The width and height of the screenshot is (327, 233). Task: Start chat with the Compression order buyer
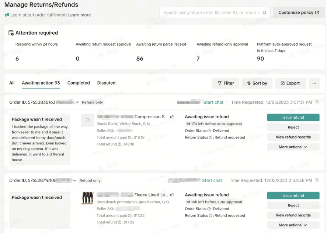(x=213, y=102)
